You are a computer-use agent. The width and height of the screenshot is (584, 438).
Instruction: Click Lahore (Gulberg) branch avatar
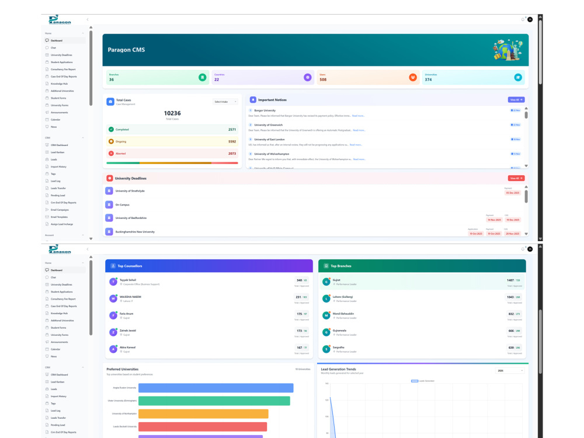326,298
